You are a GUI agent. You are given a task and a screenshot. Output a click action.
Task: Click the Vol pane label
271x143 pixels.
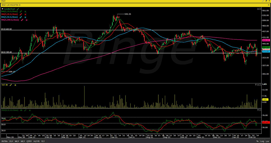tap(3, 85)
